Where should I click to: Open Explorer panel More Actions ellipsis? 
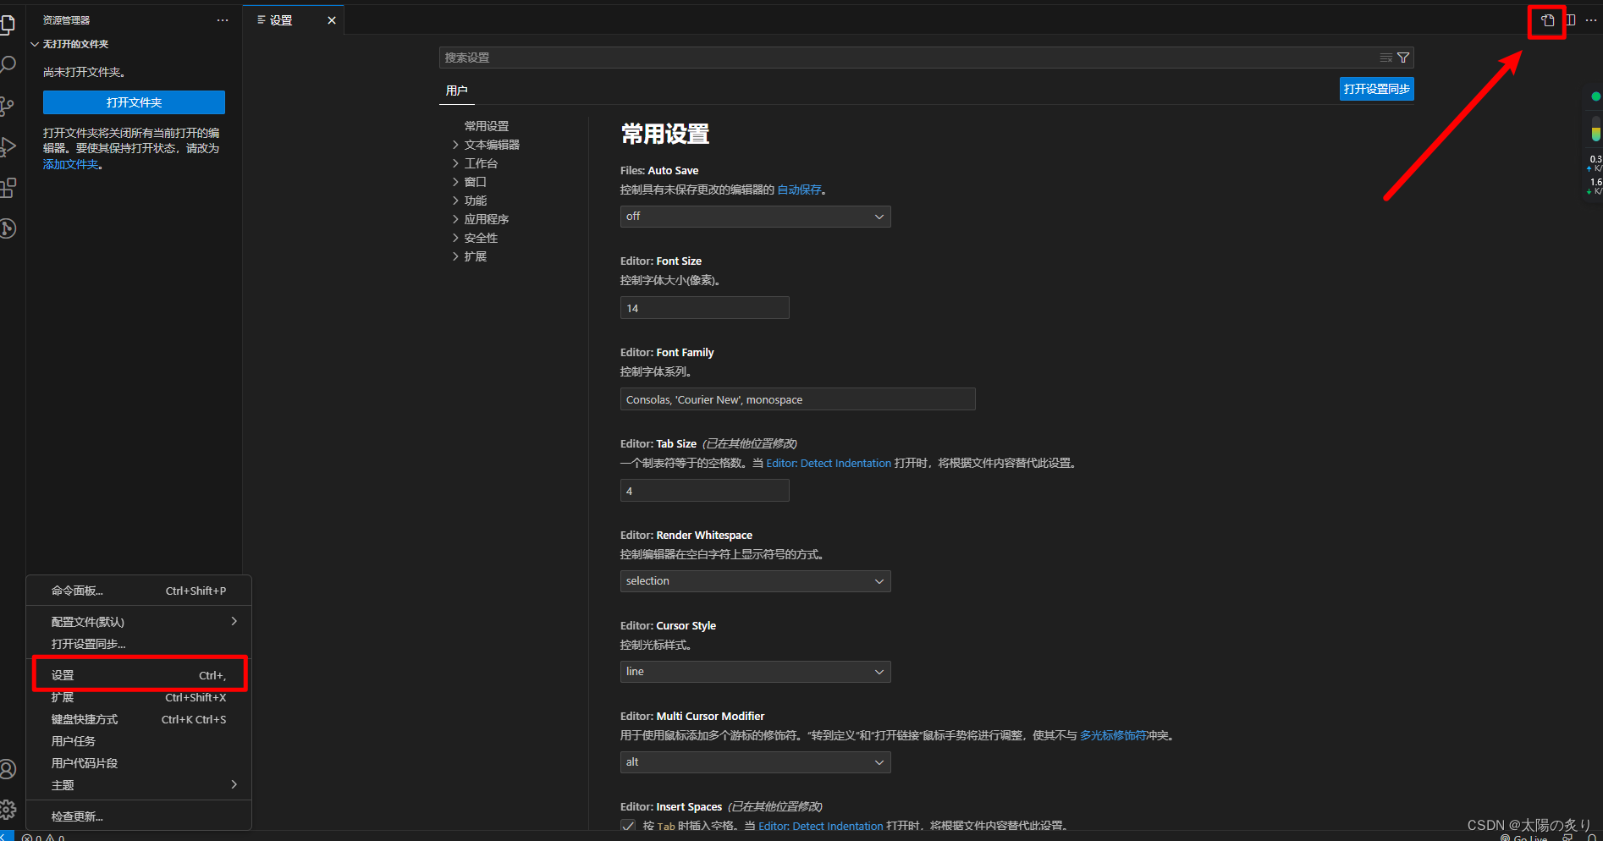[x=223, y=20]
